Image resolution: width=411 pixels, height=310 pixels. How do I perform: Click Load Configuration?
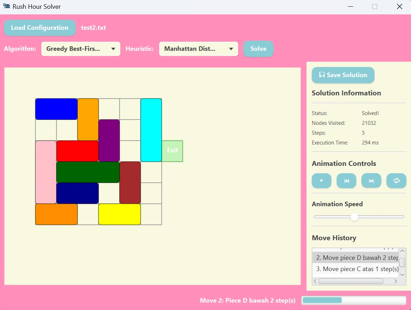(x=40, y=28)
